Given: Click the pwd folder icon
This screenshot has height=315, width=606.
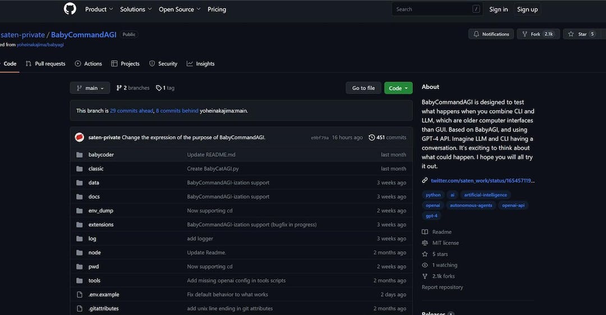Looking at the screenshot, I should (79, 266).
